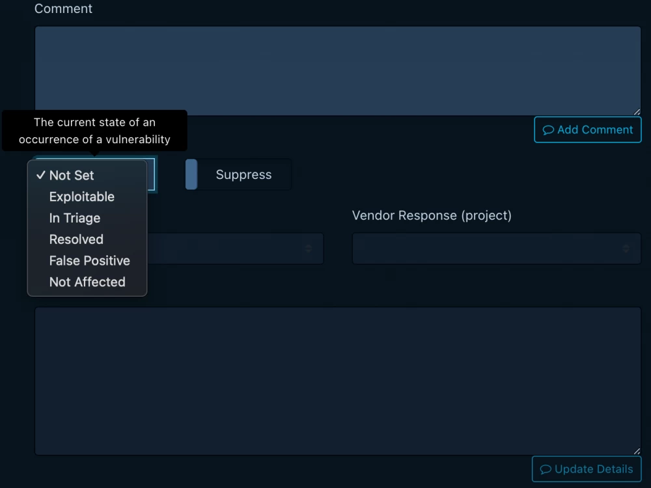Mark the finding as False Positive
The width and height of the screenshot is (651, 488).
(x=90, y=261)
